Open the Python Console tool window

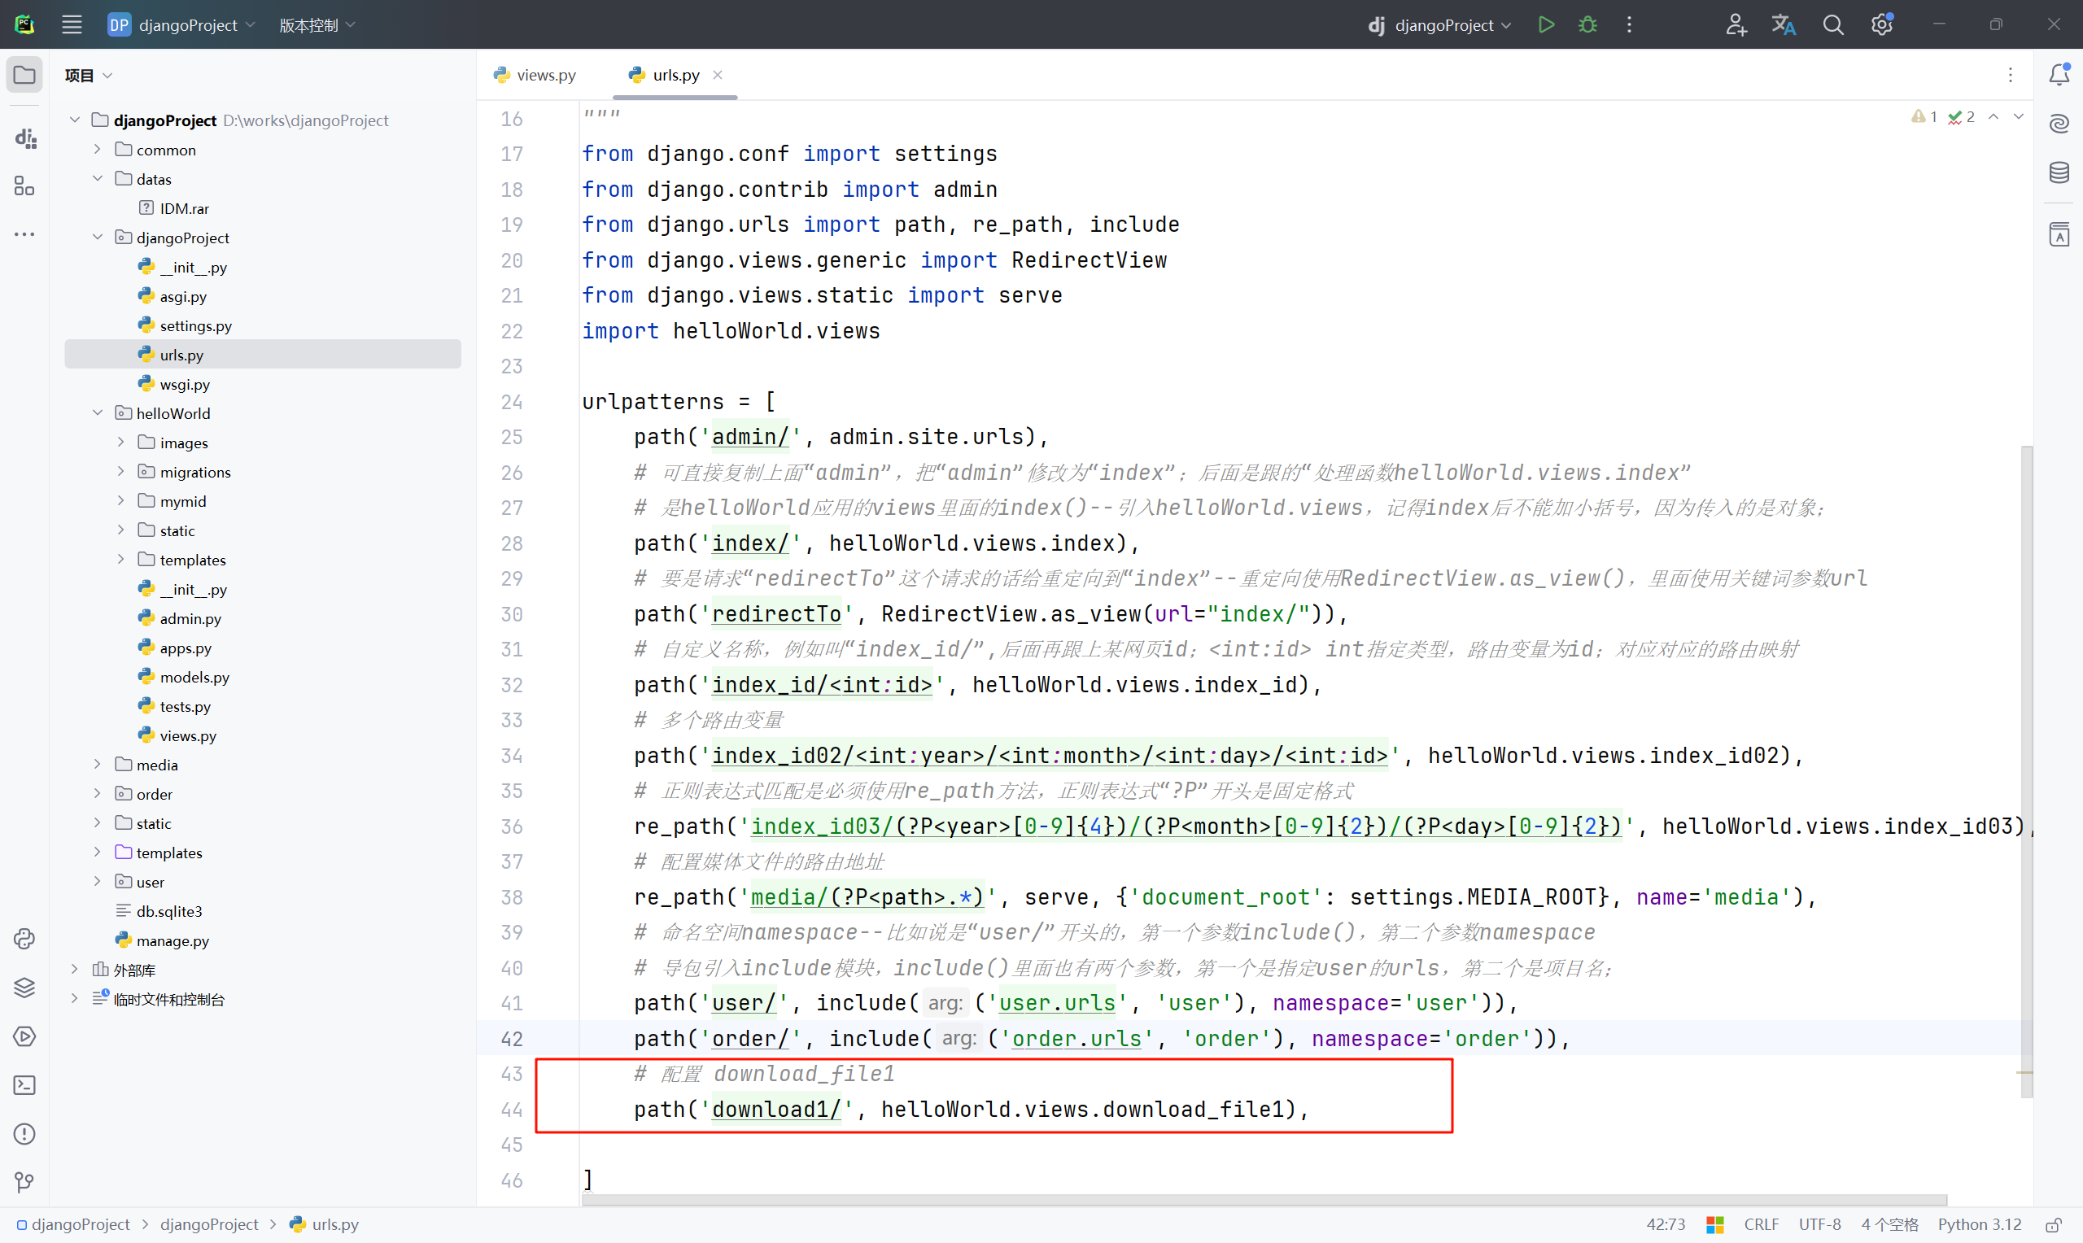coord(24,939)
